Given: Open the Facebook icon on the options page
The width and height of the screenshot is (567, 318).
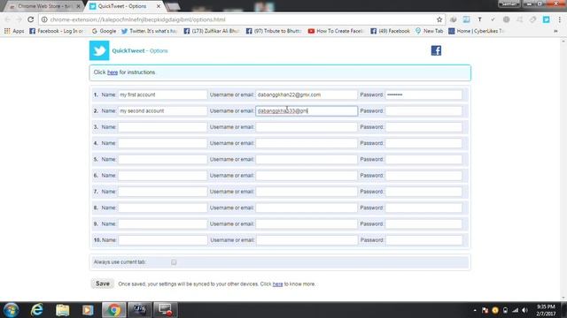Looking at the screenshot, I should click(x=436, y=50).
